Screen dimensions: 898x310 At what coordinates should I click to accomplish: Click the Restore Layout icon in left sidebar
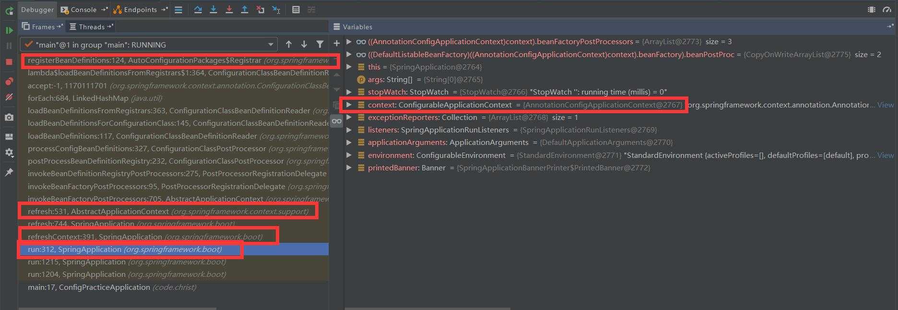(x=9, y=137)
